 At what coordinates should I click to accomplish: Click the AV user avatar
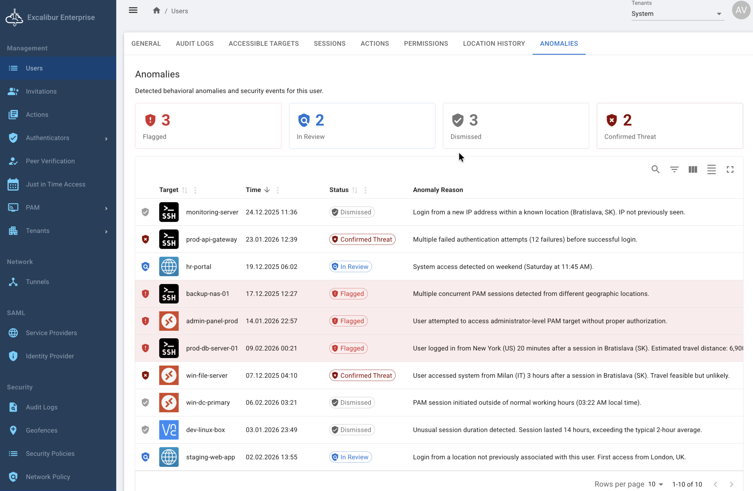tap(741, 10)
